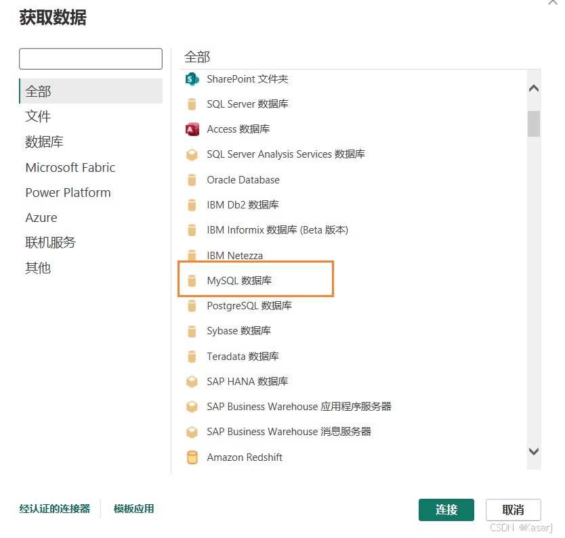The width and height of the screenshot is (565, 538).
Task: Click the Amazon Redshift cylinder icon
Action: 192,457
